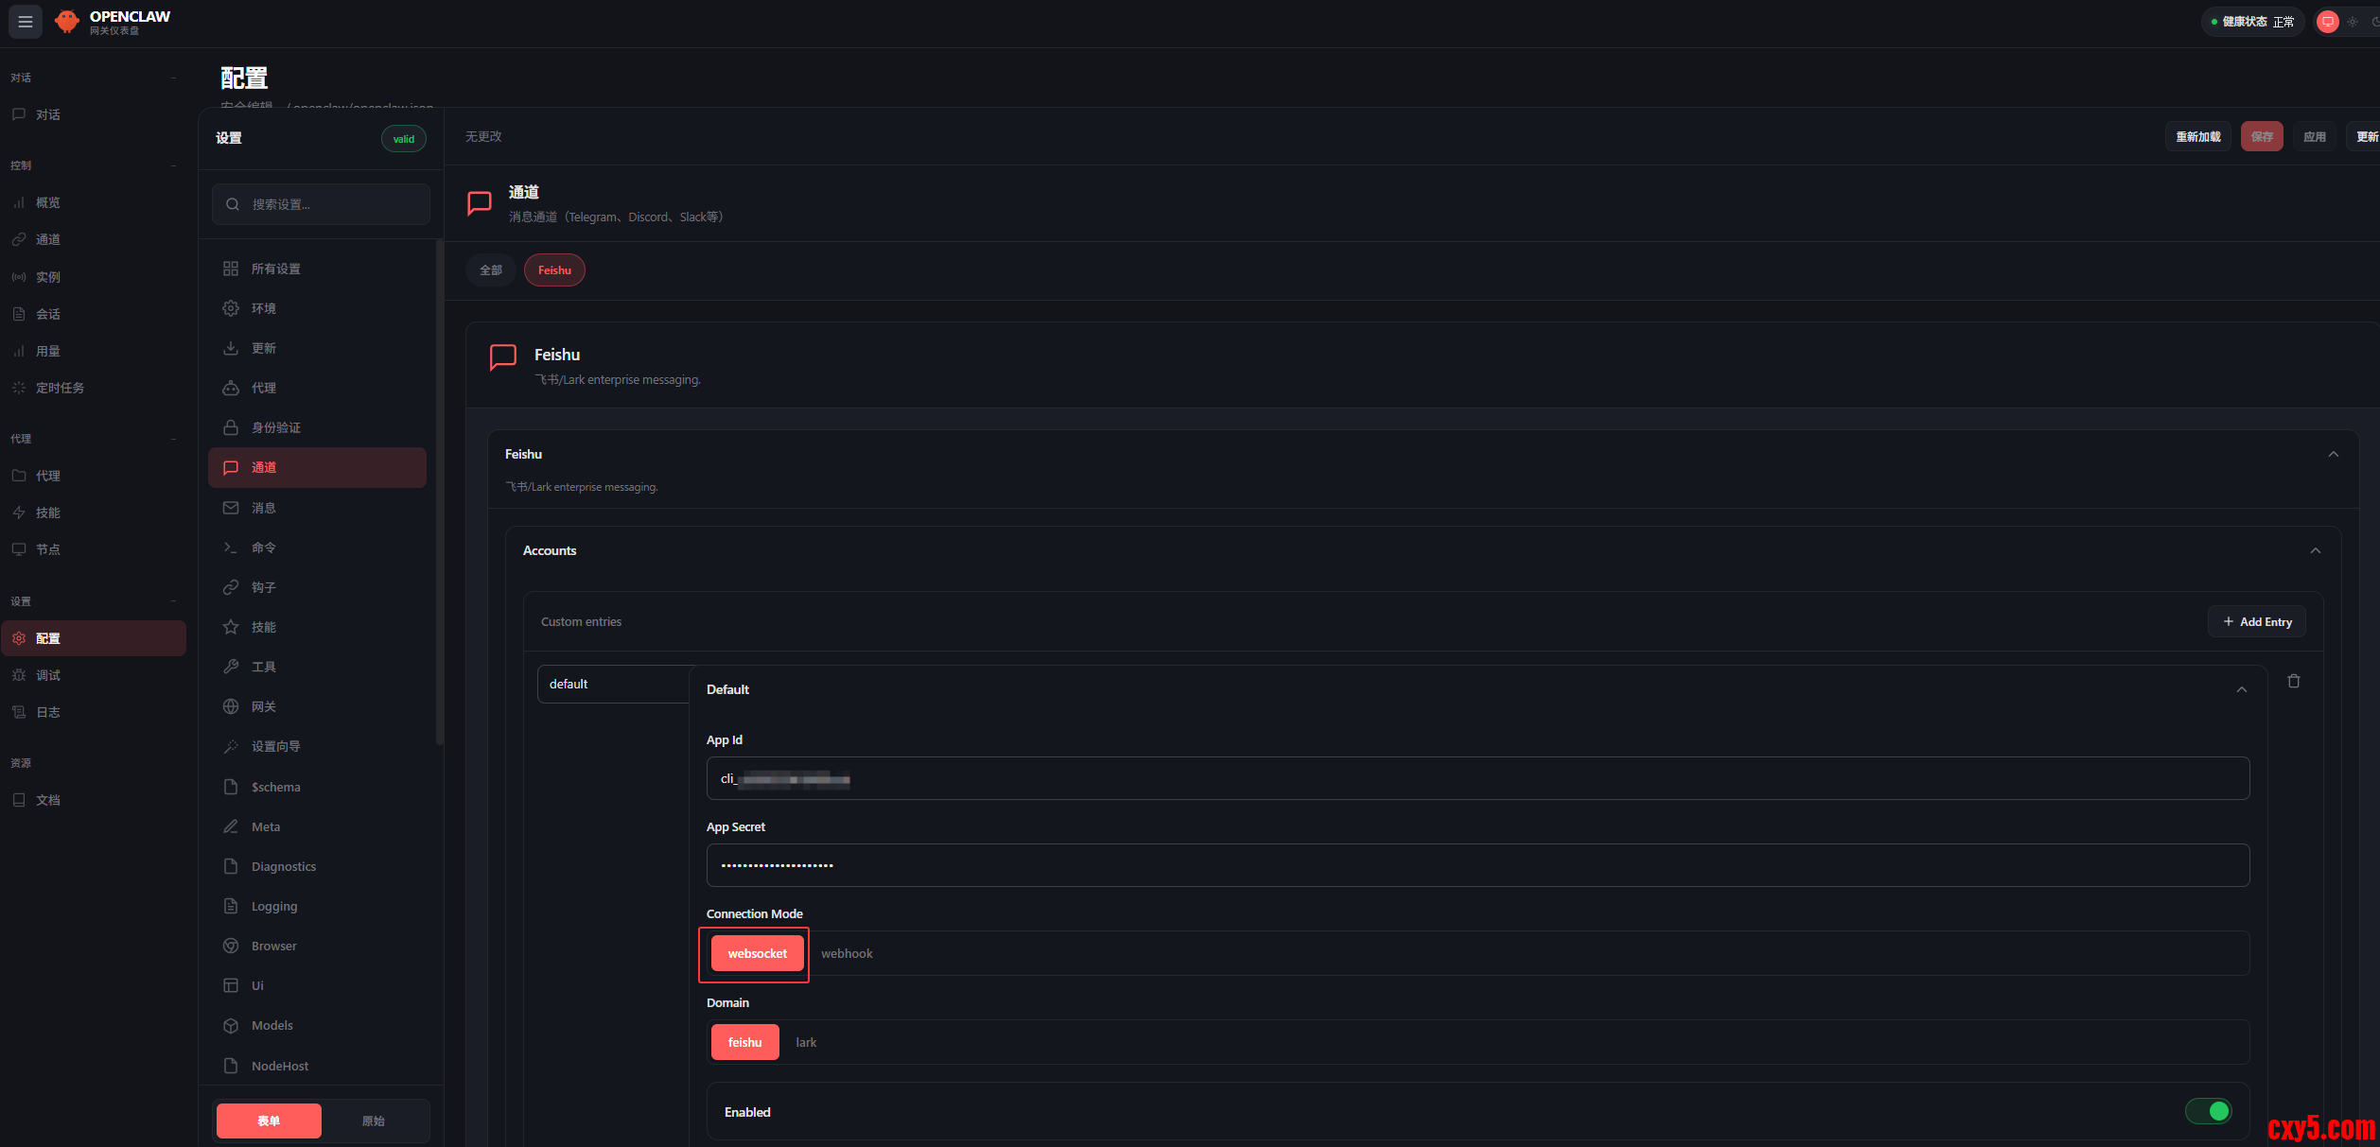2380x1147 pixels.
Task: Open the 网关 globe settings section
Action: [x=264, y=706]
